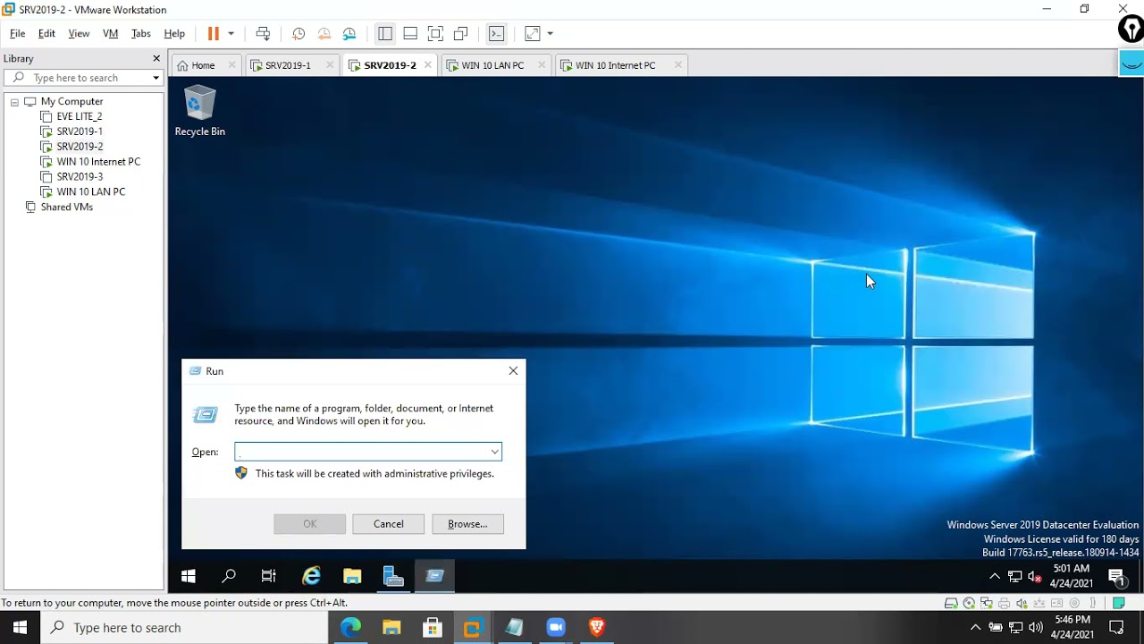Image resolution: width=1144 pixels, height=644 pixels.
Task: Click the sound card device status icon
Action: coord(1022,604)
